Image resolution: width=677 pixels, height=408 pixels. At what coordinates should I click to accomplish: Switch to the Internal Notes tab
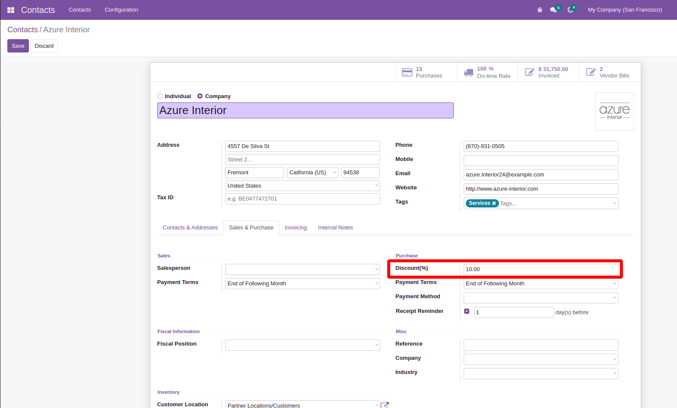coord(335,228)
